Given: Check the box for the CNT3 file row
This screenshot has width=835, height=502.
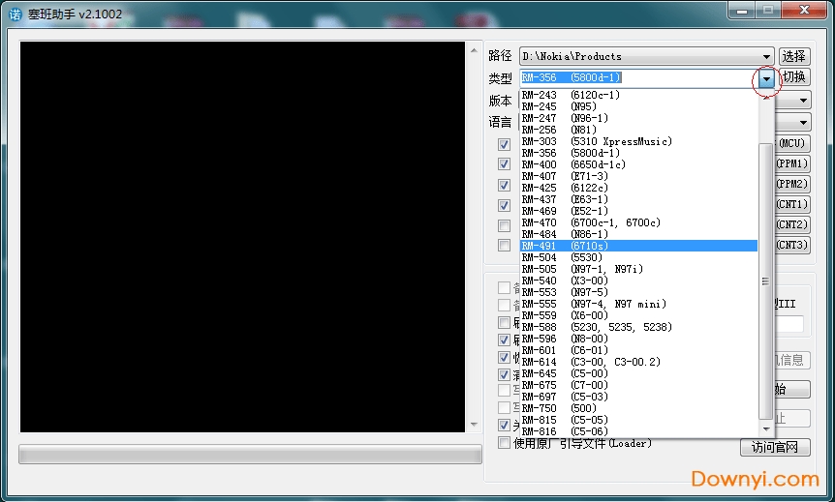Looking at the screenshot, I should 504,246.
